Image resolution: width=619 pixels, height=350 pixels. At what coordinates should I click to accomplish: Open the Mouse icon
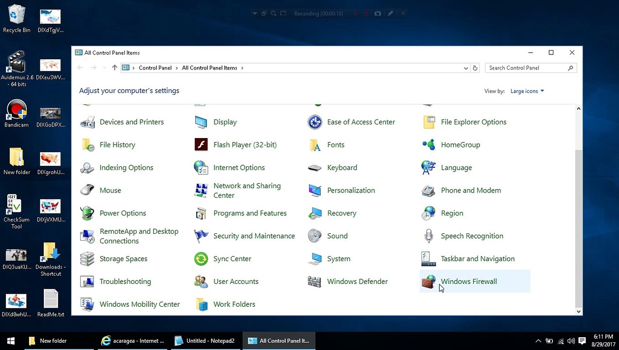click(87, 191)
